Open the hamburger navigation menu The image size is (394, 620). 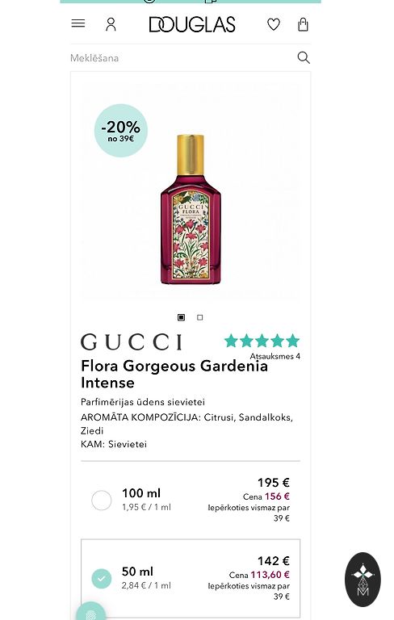coord(78,23)
